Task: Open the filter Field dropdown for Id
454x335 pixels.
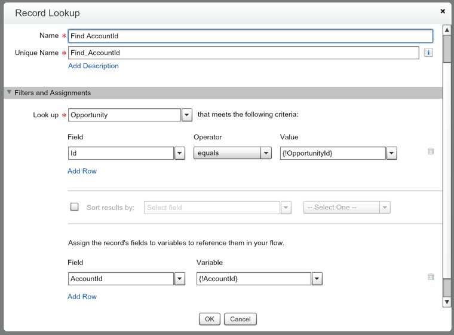Action: (x=180, y=153)
